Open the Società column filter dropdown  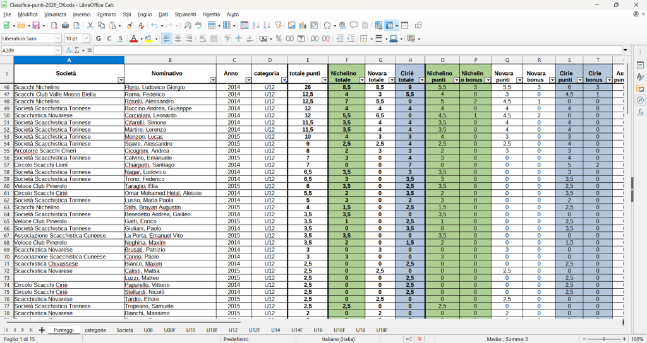coord(121,80)
